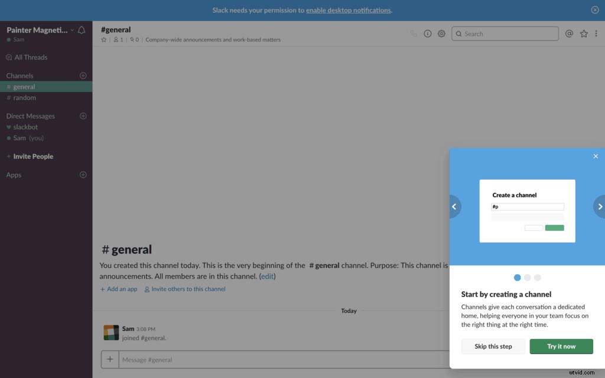
Task: View channel details info icon
Action: click(x=428, y=34)
